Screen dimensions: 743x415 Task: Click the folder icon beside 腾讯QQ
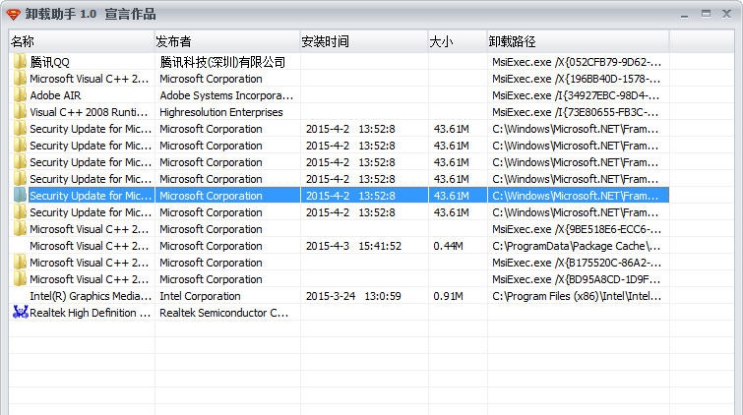20,62
